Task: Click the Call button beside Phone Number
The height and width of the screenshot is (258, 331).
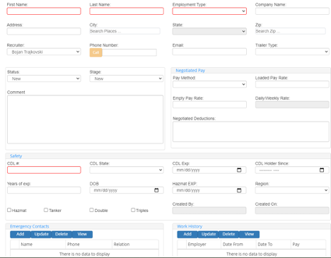Action: pyautogui.click(x=95, y=52)
